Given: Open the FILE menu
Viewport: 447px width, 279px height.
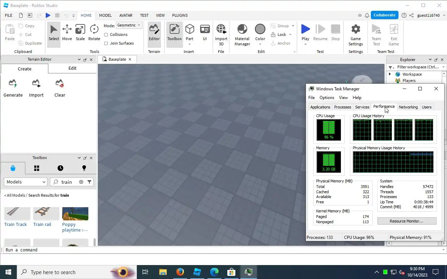Looking at the screenshot, I should [x=9, y=15].
